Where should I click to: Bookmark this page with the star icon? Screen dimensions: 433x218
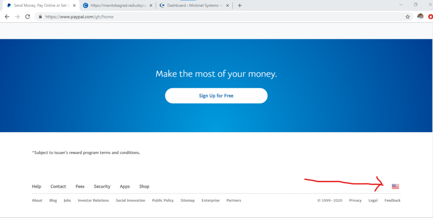coord(408,17)
